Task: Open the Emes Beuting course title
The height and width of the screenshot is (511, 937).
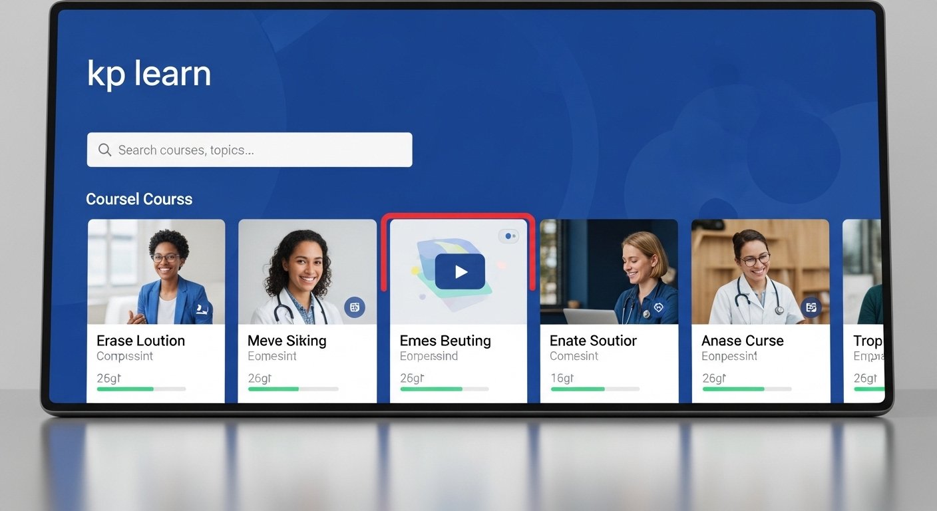Action: coord(445,341)
